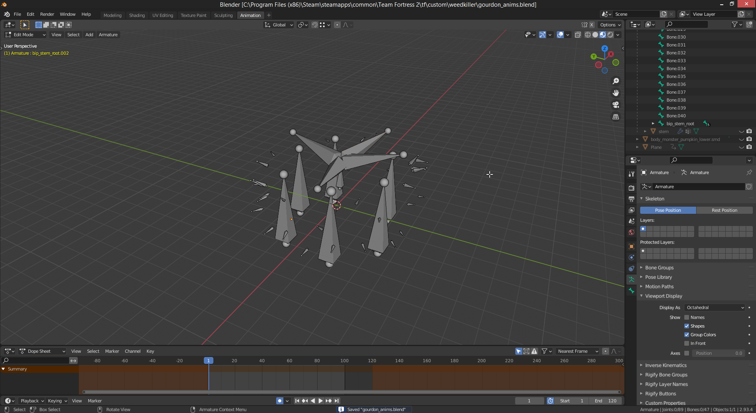Select Bone.035 in the outliner
756x413 pixels.
(x=676, y=76)
